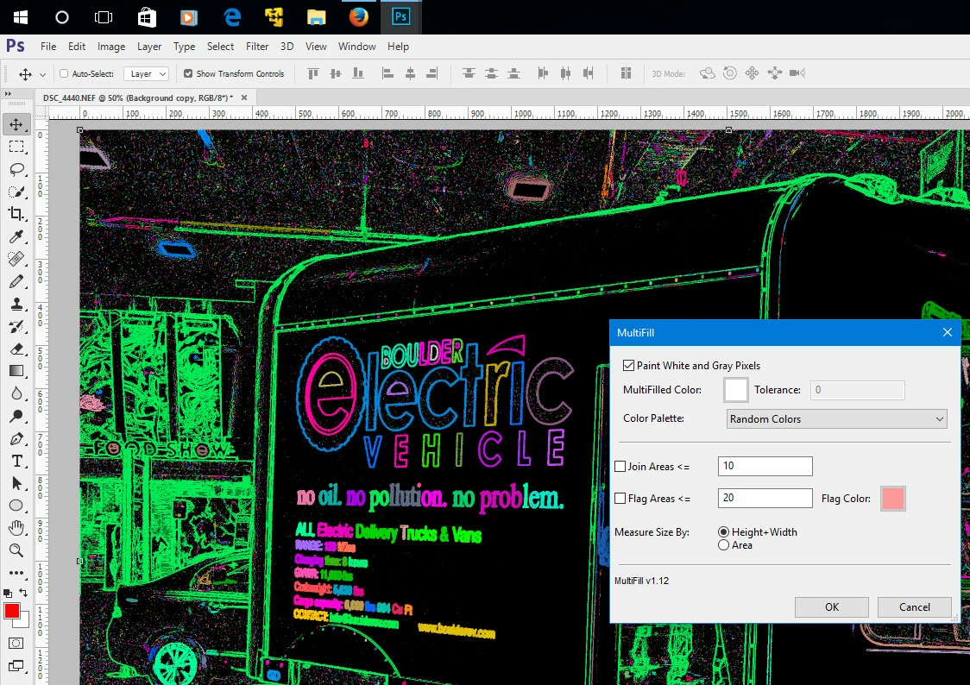
Task: Open the Edit Toolbar three-dots icon
Action: pyautogui.click(x=16, y=573)
